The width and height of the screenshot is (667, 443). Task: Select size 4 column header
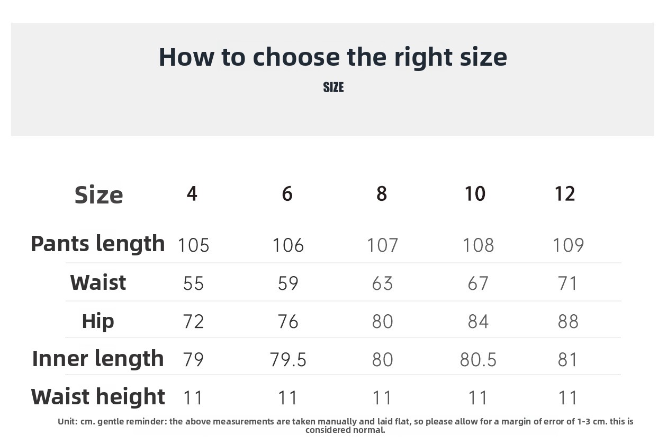point(192,193)
